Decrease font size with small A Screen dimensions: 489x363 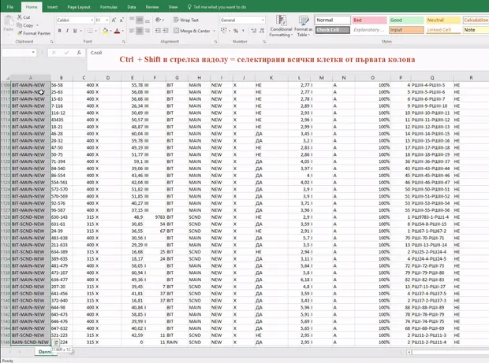(x=121, y=20)
